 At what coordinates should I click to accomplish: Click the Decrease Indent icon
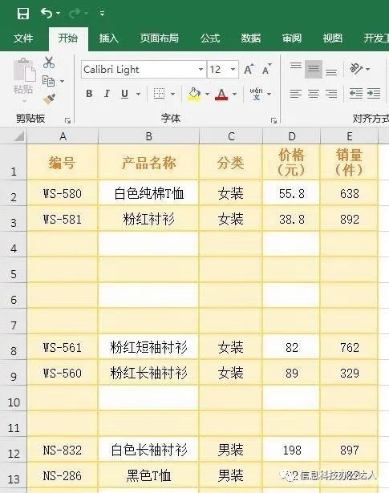click(356, 94)
